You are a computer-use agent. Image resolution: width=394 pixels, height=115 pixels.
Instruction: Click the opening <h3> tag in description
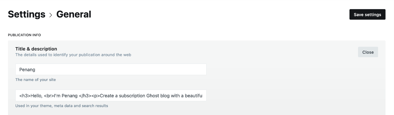(25, 96)
